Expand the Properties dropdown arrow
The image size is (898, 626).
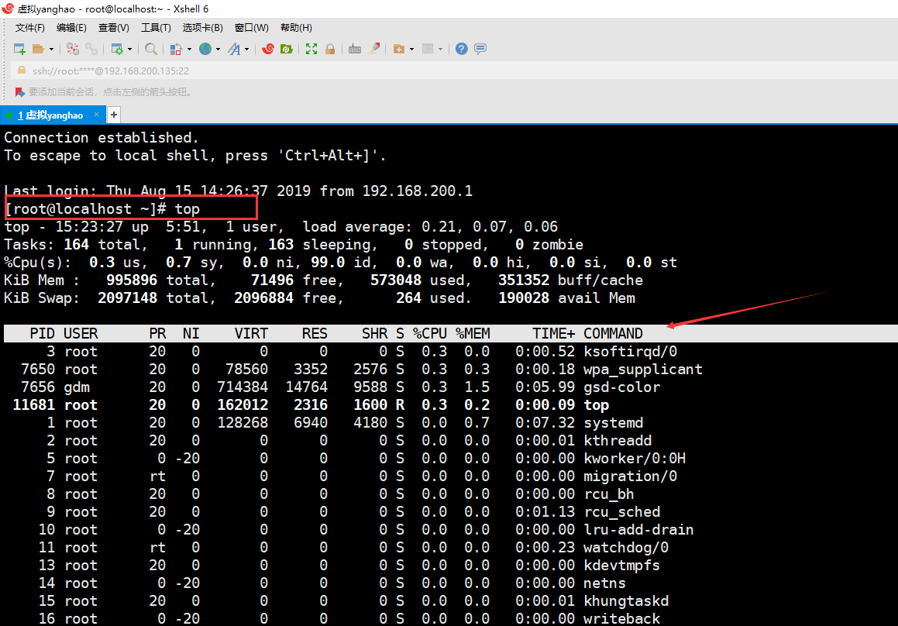point(130,50)
